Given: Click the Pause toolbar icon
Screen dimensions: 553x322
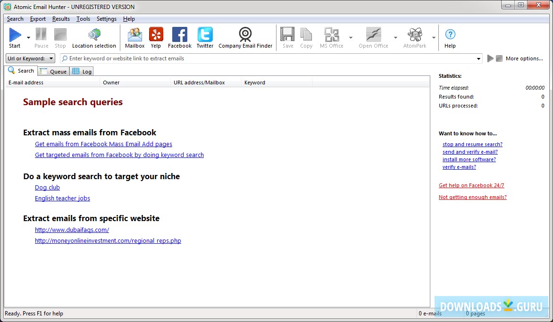Looking at the screenshot, I should tap(41, 34).
